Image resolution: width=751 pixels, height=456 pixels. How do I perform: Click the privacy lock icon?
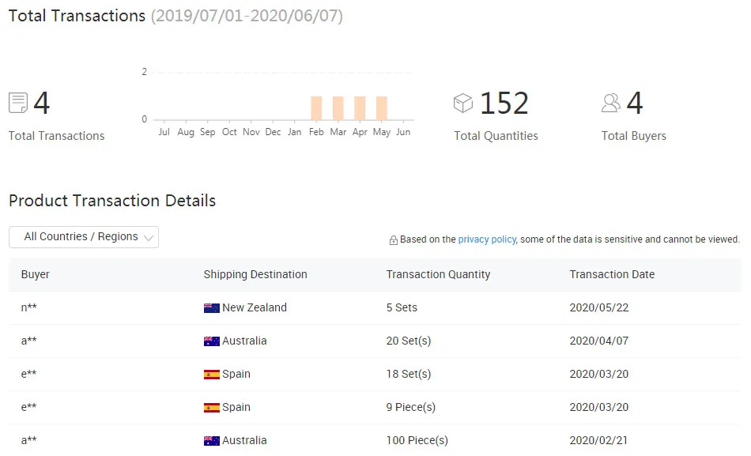point(394,240)
